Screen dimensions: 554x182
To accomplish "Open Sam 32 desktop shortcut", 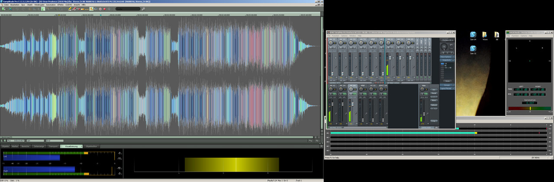I will click(473, 49).
